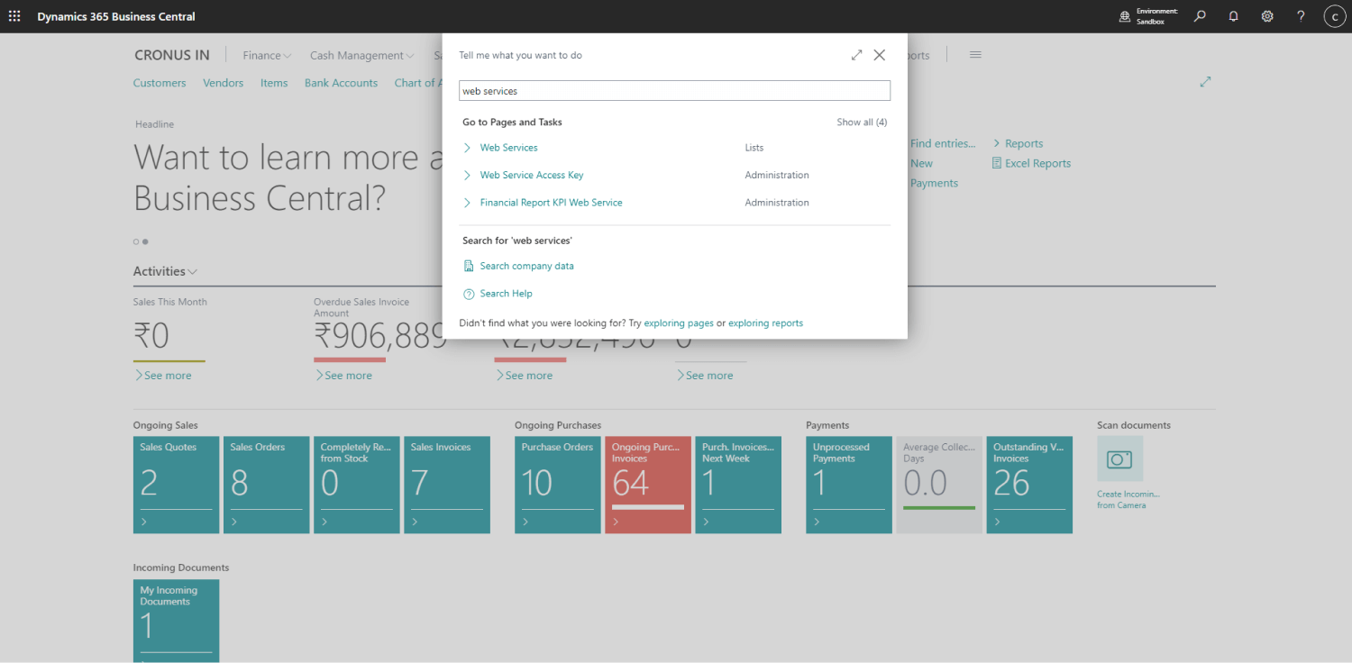Open the notifications bell icon
1352x663 pixels.
point(1234,16)
